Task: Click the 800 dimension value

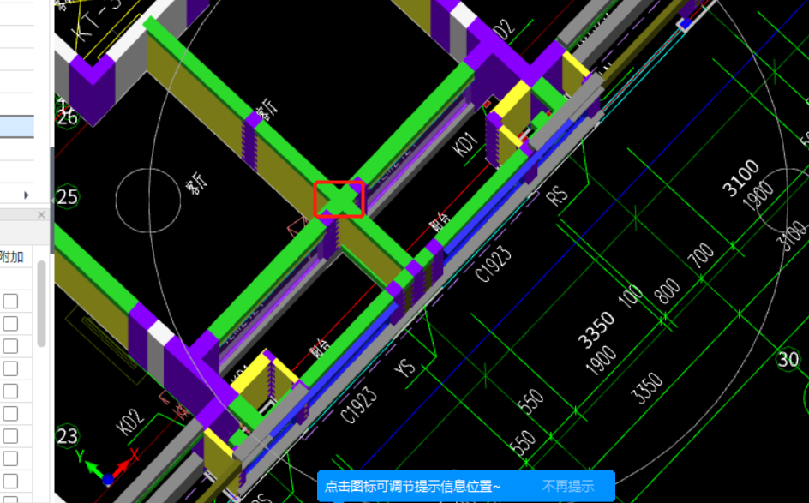Action: tap(667, 291)
